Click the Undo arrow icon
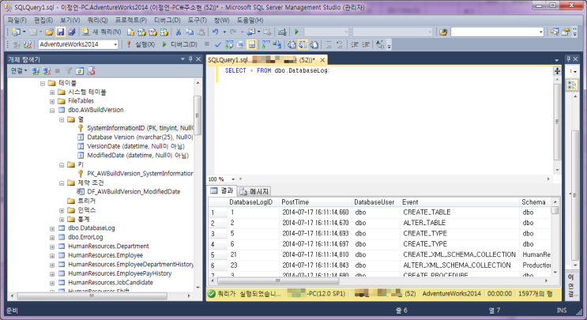The width and height of the screenshot is (587, 320). click(x=215, y=32)
